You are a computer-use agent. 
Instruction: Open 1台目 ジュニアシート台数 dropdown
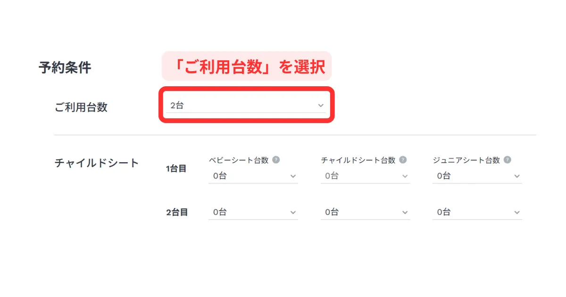(477, 176)
